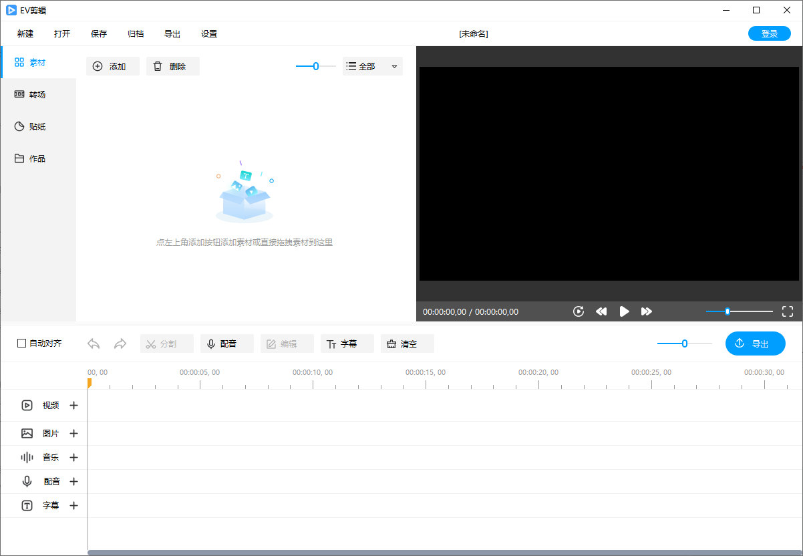Click the undo arrow icon

(x=94, y=343)
